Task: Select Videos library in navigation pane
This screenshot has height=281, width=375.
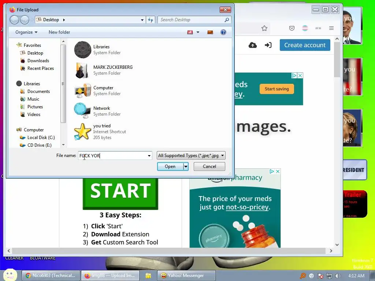Action: pos(34,115)
